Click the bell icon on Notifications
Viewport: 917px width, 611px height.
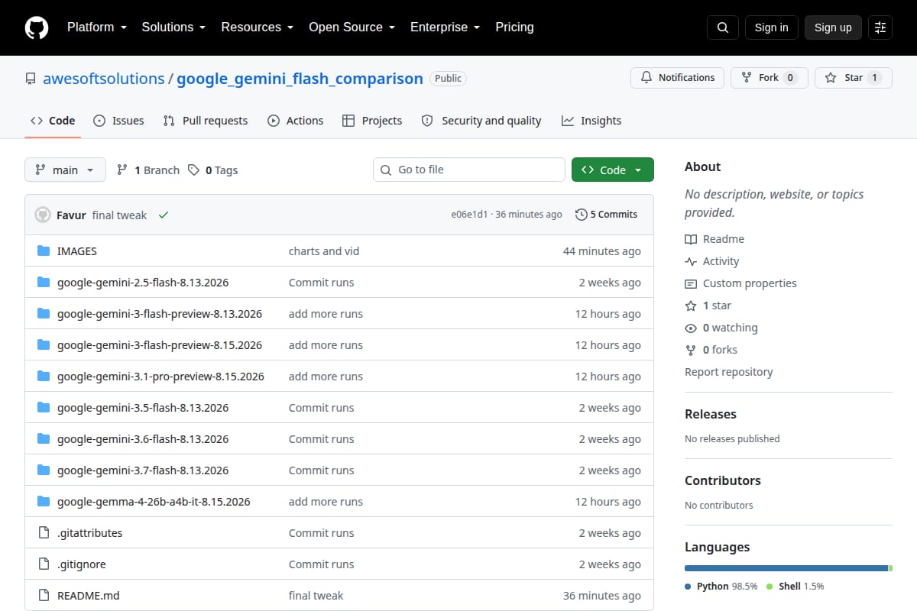point(646,78)
